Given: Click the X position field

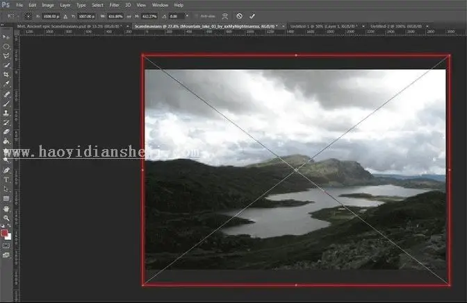Looking at the screenshot, I should tap(51, 17).
